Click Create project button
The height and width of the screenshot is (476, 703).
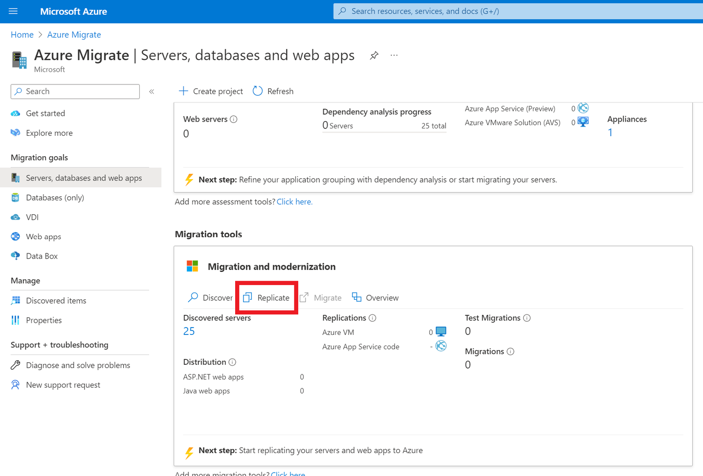pyautogui.click(x=211, y=91)
